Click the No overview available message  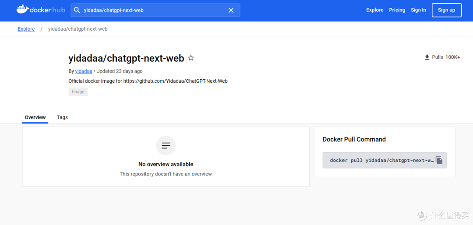(x=166, y=165)
